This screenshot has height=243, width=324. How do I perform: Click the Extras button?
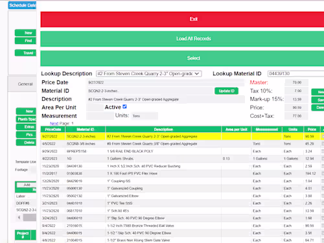[x=26, y=127]
